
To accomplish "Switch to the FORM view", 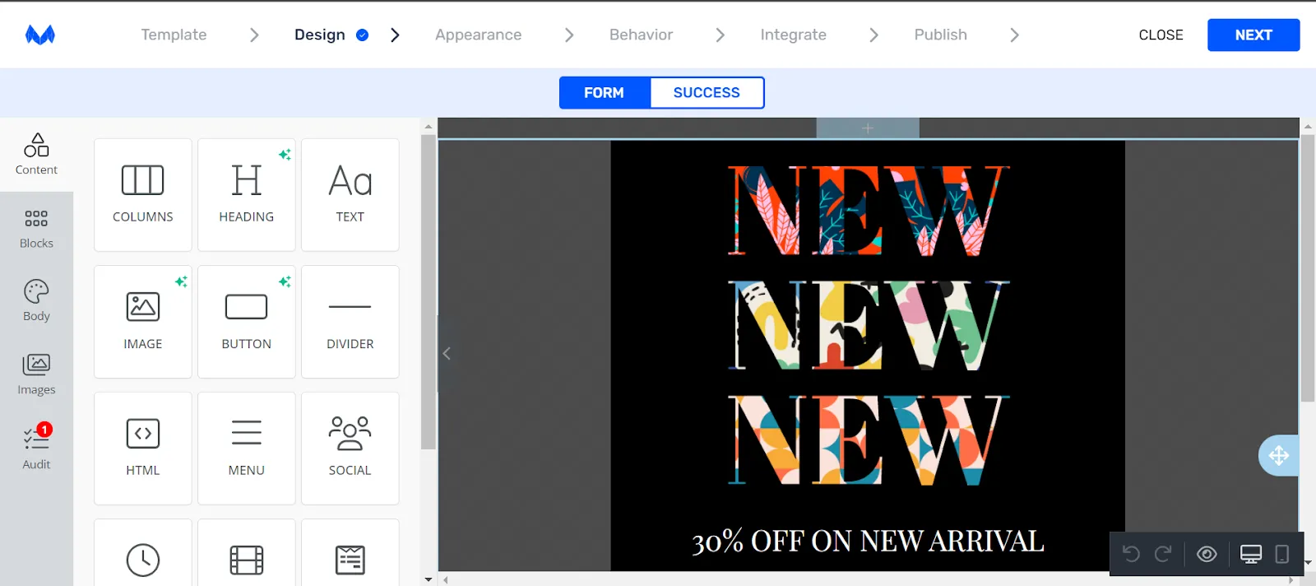I will pyautogui.click(x=605, y=93).
